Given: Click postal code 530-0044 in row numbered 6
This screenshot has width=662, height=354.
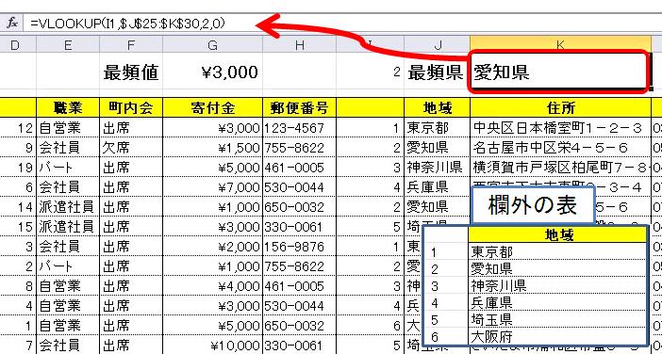Looking at the screenshot, I should pyautogui.click(x=299, y=186).
